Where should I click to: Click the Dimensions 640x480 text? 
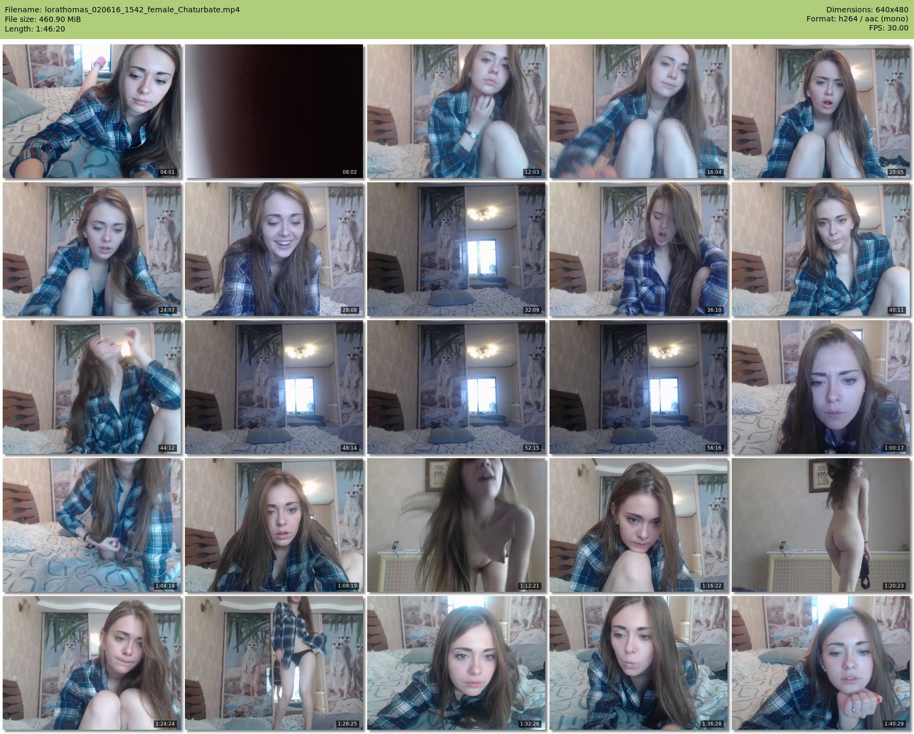tap(867, 10)
